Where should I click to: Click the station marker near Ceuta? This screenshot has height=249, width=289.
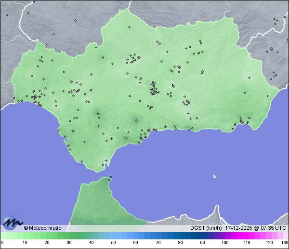pyautogui.click(x=111, y=178)
